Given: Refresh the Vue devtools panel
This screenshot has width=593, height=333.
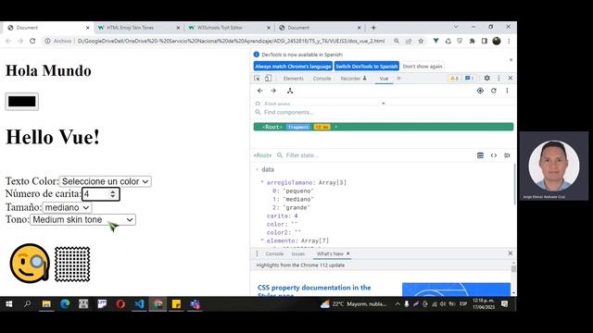Looking at the screenshot, I should [x=494, y=91].
